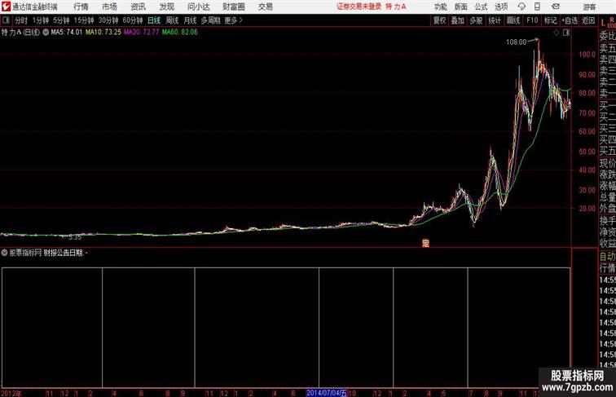The image size is (616, 397).
Task: Open the mail envelope icon
Action: [556, 7]
